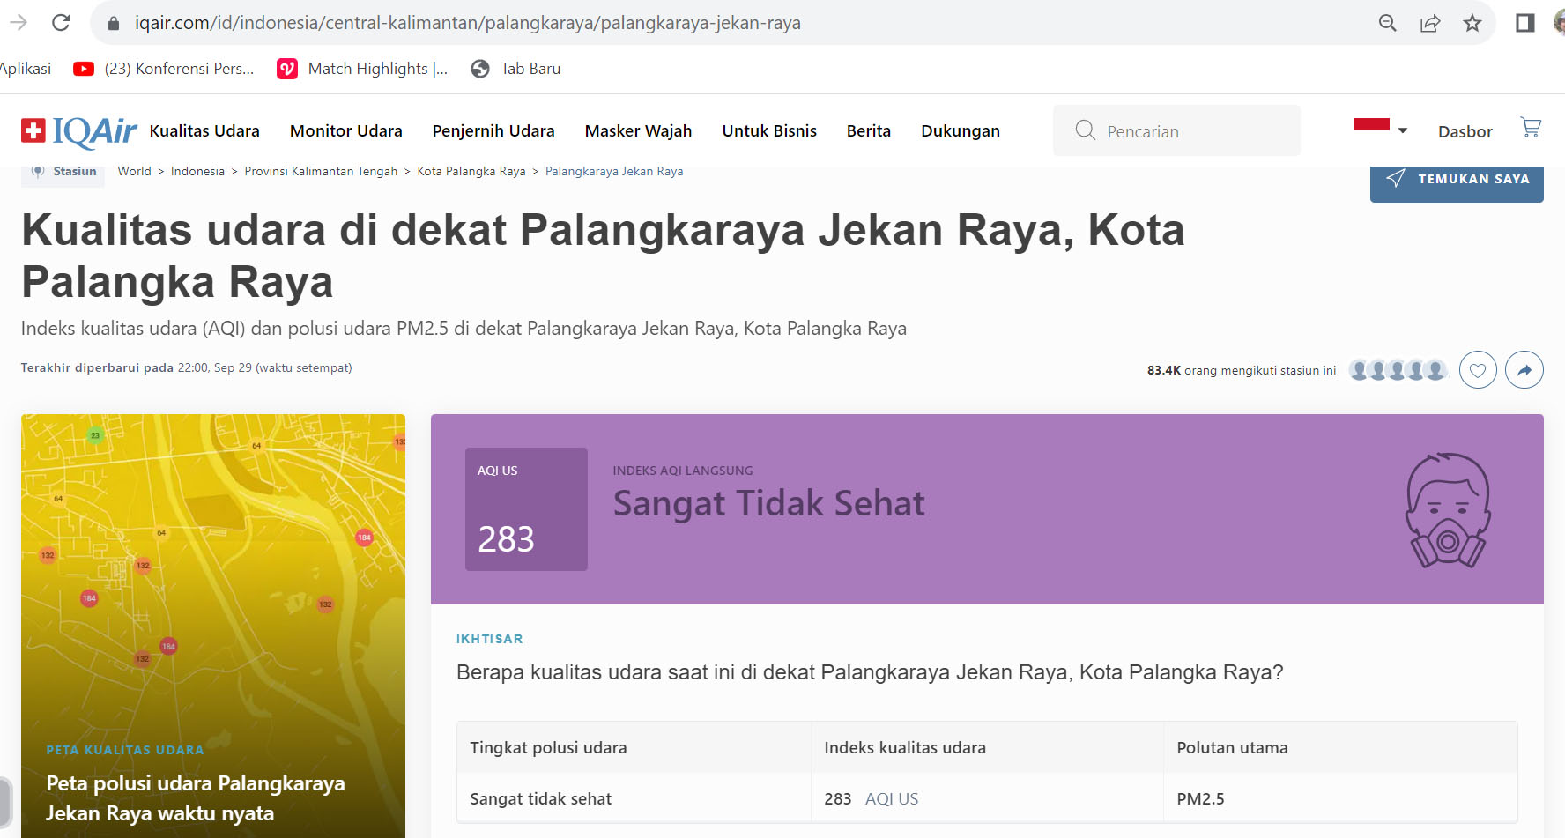Click the IQAir logo

point(79,131)
